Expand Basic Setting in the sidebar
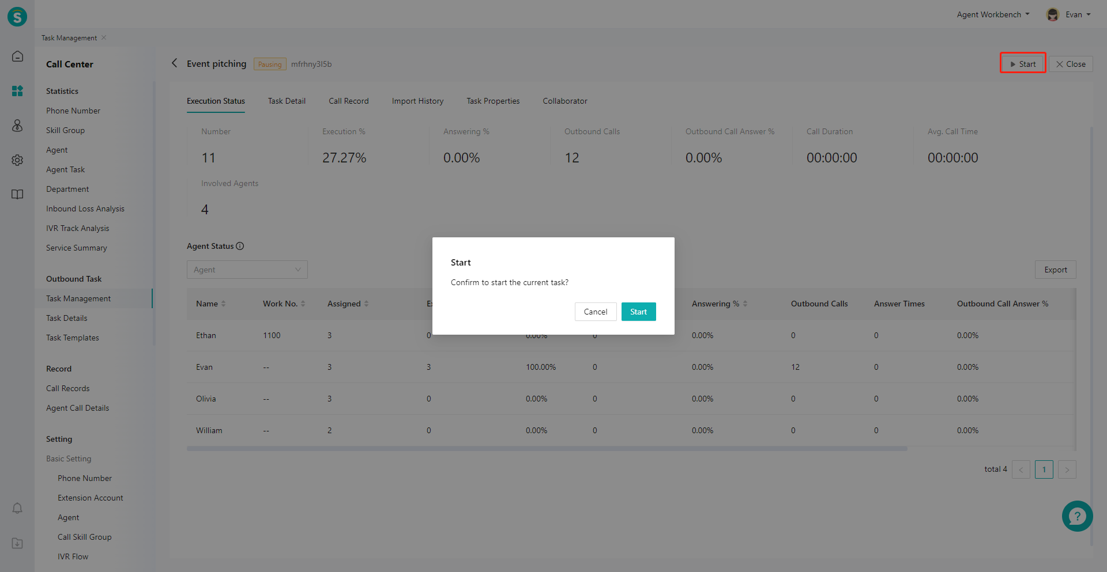This screenshot has height=572, width=1107. point(69,459)
